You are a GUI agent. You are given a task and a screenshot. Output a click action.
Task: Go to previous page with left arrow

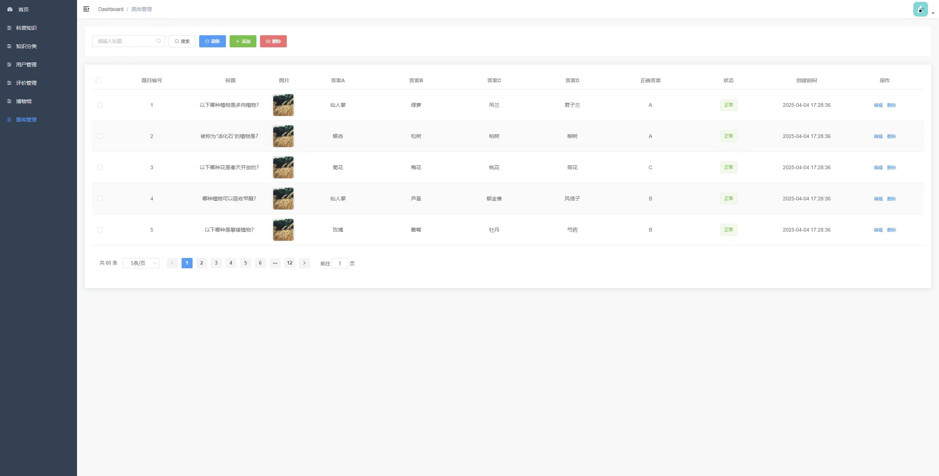click(172, 263)
